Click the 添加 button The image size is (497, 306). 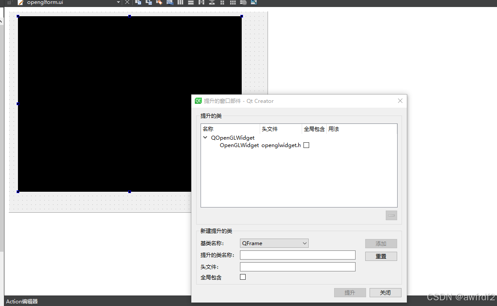point(381,243)
